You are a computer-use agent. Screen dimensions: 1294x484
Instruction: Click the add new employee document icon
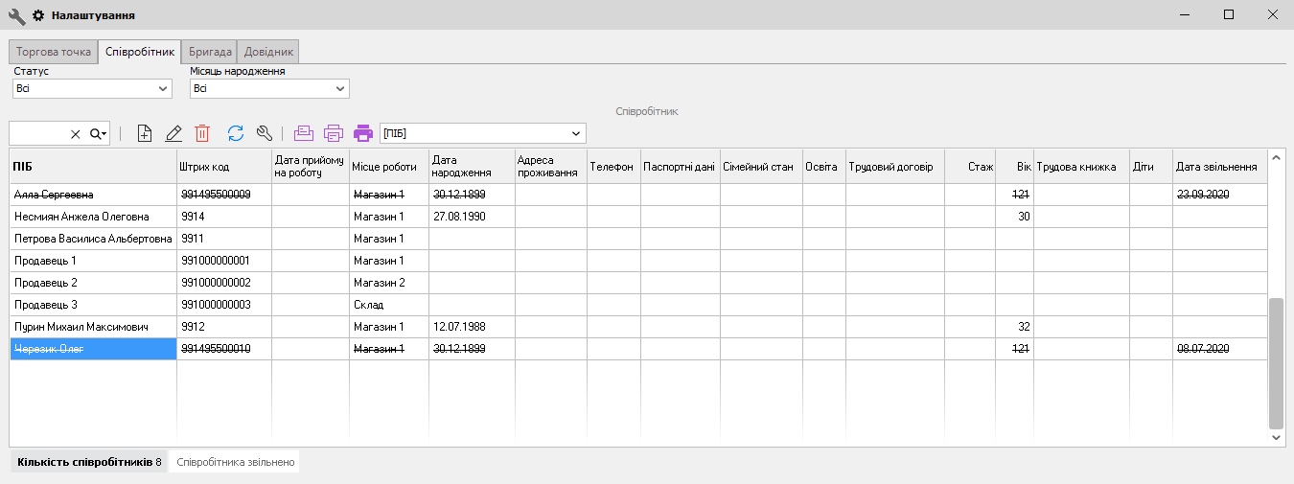point(145,134)
